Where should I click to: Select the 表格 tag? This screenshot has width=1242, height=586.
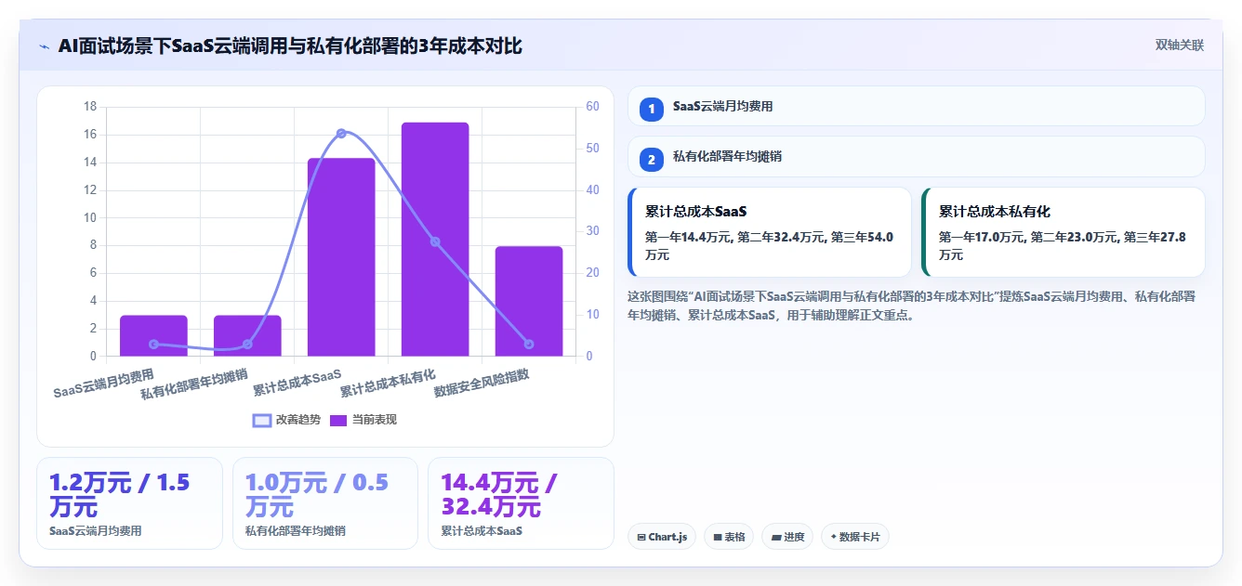[729, 537]
